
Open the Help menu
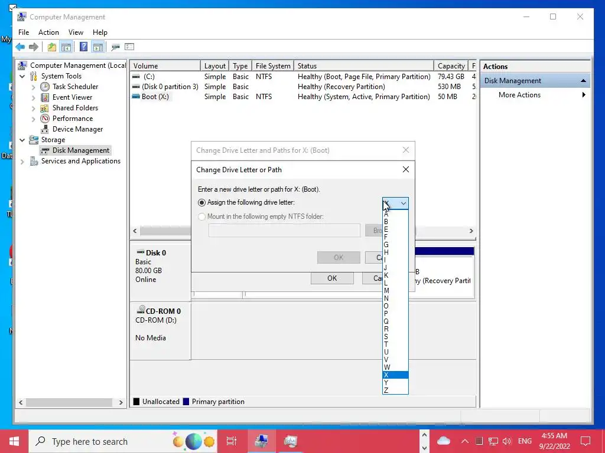coord(100,32)
